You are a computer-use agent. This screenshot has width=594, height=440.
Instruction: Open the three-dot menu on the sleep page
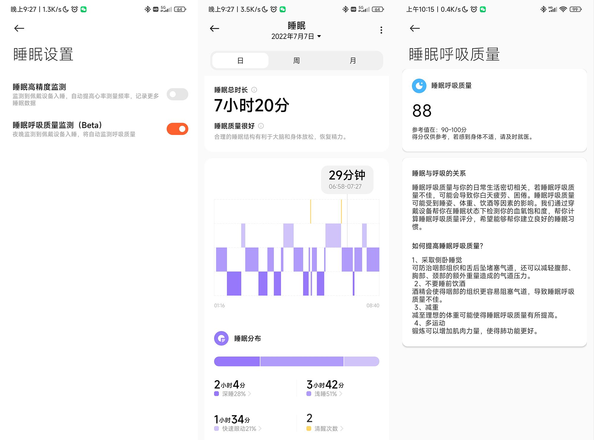coord(381,30)
